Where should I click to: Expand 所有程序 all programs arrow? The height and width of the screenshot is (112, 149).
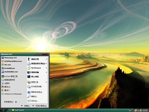pyautogui.click(x=16, y=102)
